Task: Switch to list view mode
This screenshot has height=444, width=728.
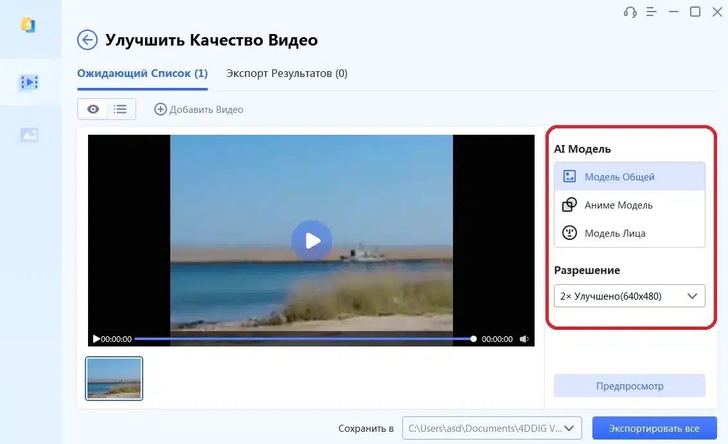Action: pyautogui.click(x=120, y=109)
